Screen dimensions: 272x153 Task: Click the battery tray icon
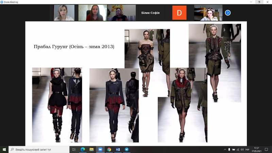click(x=234, y=150)
